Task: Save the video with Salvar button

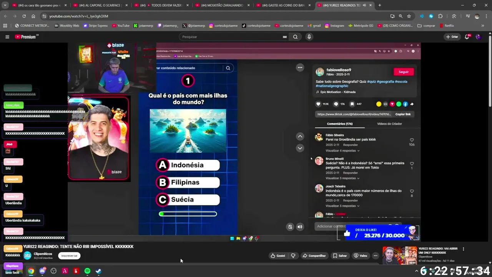Action: 340,256
